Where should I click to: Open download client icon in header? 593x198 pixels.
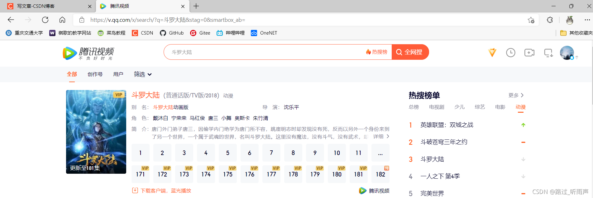548,53
